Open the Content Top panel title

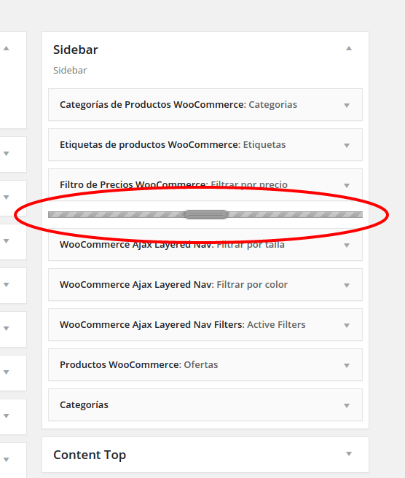tap(90, 455)
